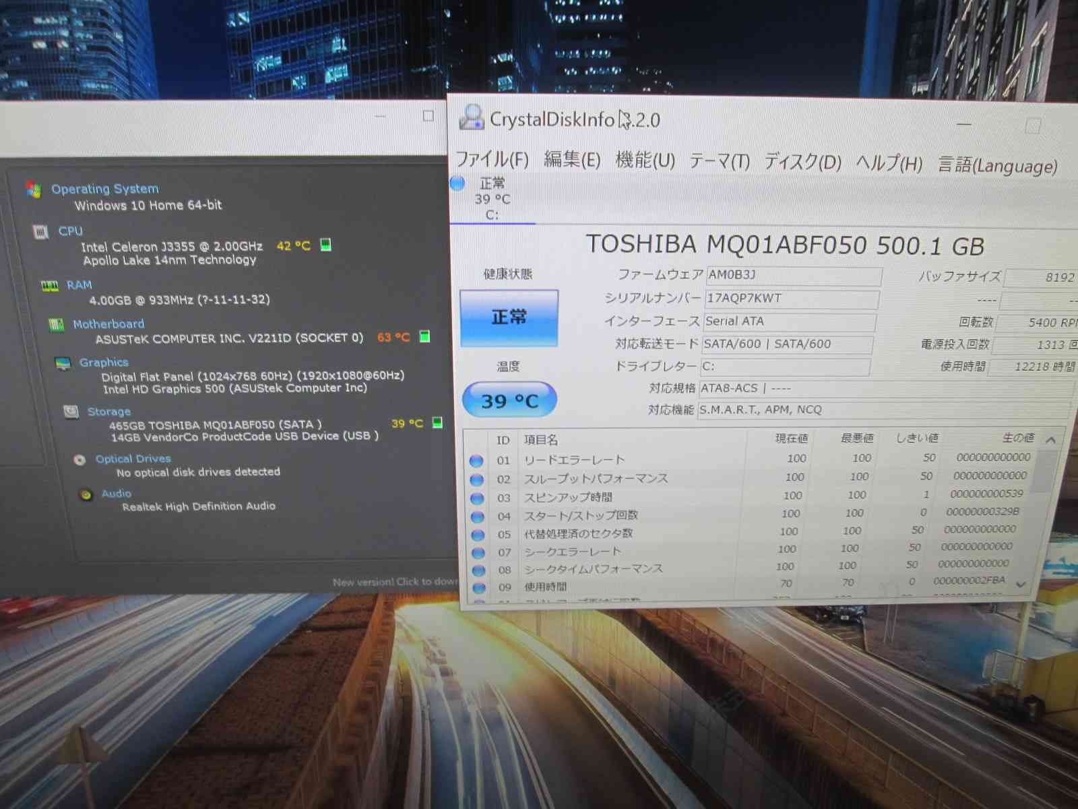Open the テーマ(T) menu
Screen dimensions: 1078x809
tap(720, 161)
